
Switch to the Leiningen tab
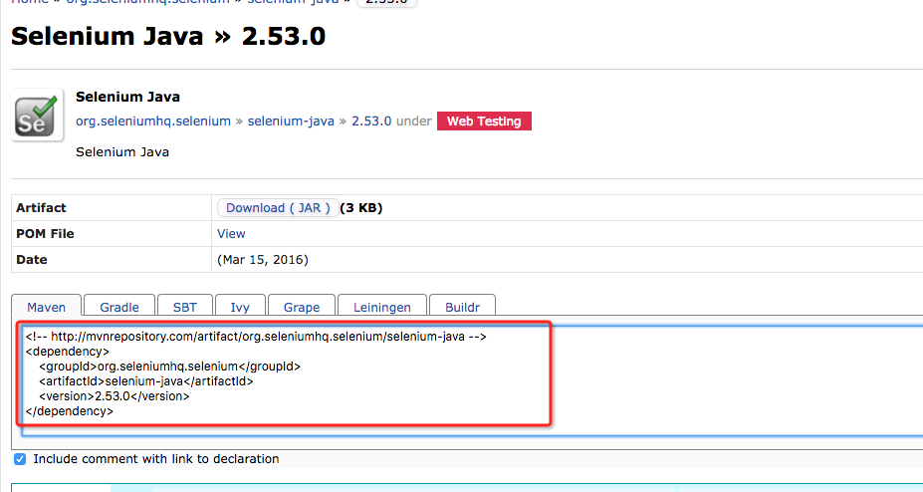coord(382,307)
